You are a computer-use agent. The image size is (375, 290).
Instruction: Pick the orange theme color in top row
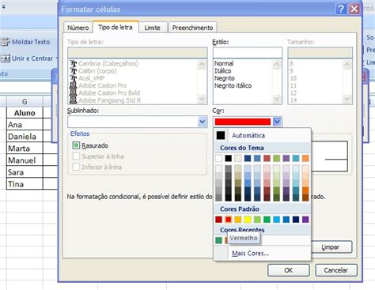[x=305, y=158]
